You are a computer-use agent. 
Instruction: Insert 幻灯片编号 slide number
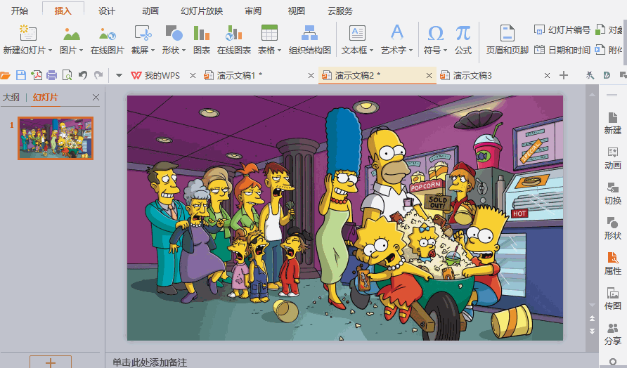pyautogui.click(x=562, y=29)
